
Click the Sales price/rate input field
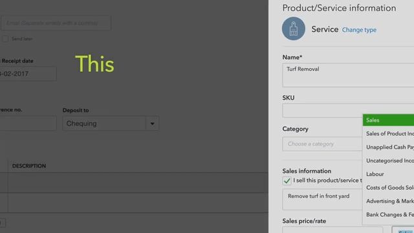[332, 230]
